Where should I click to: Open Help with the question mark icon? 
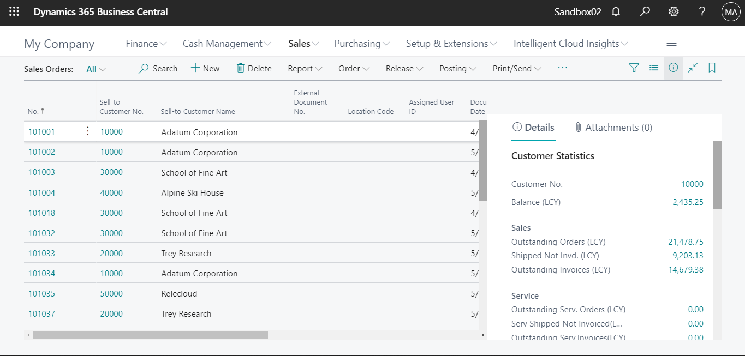pyautogui.click(x=702, y=11)
